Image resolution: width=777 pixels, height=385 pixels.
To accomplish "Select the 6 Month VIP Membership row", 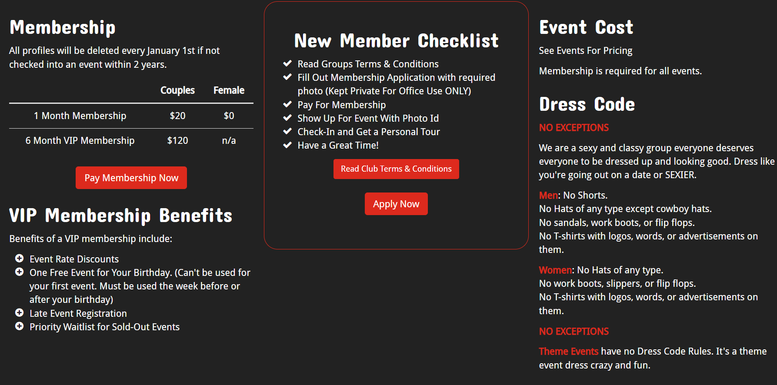I will point(80,140).
